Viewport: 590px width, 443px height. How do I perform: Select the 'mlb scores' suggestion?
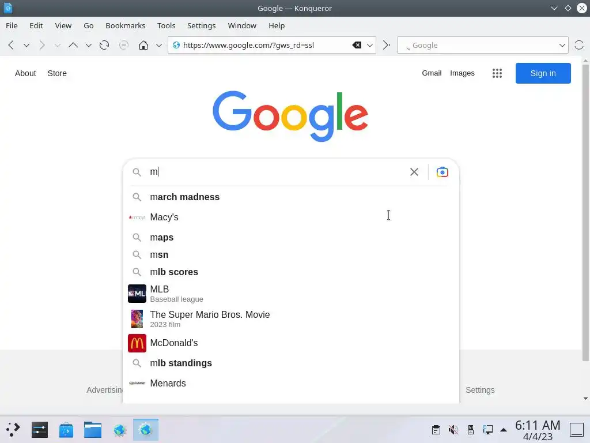290,272
